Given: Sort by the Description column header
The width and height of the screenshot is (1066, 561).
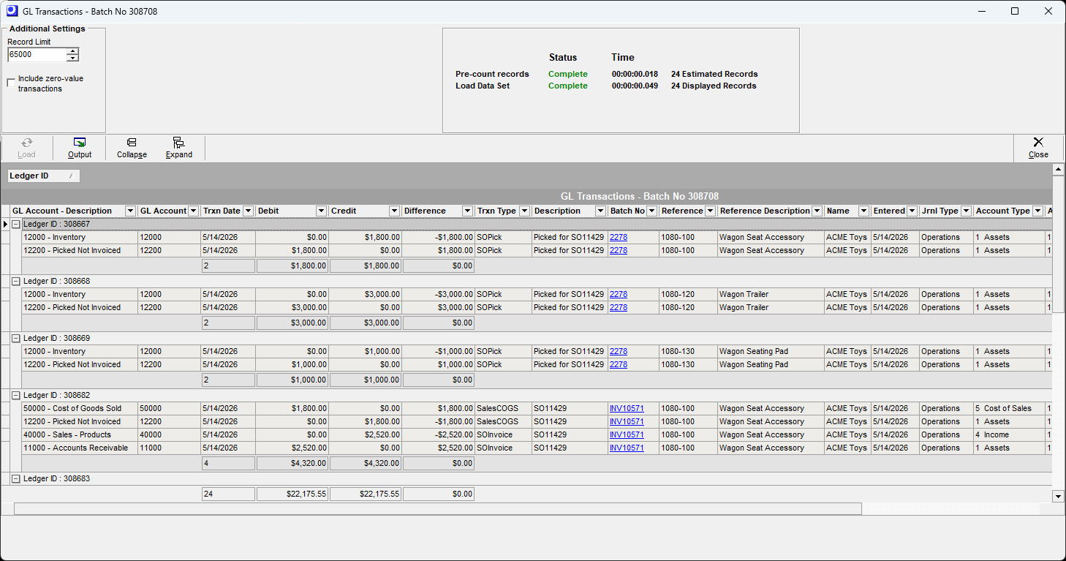Looking at the screenshot, I should tap(557, 211).
